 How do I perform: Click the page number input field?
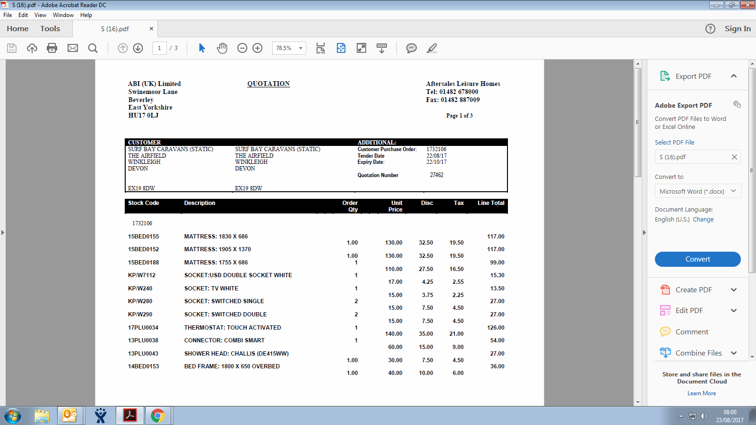[160, 48]
